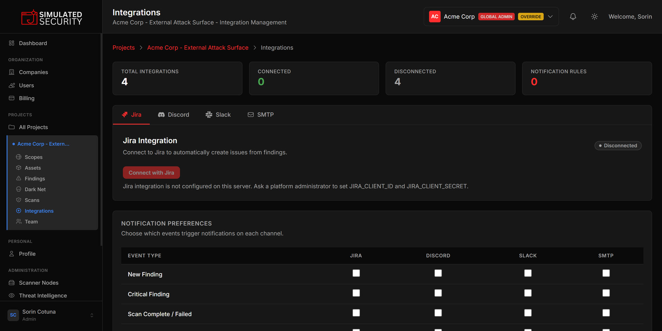This screenshot has width=662, height=331.
Task: Click the Dark Net sidebar icon
Action: coord(19,189)
